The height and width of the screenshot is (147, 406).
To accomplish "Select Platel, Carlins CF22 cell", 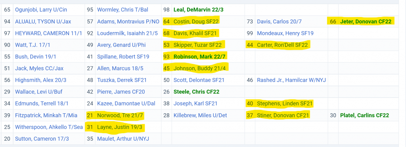I will [365, 115].
